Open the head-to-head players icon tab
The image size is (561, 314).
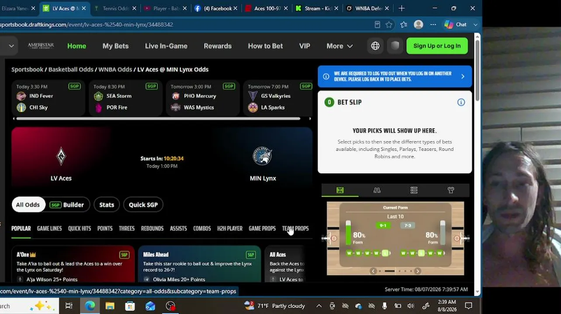[377, 190]
